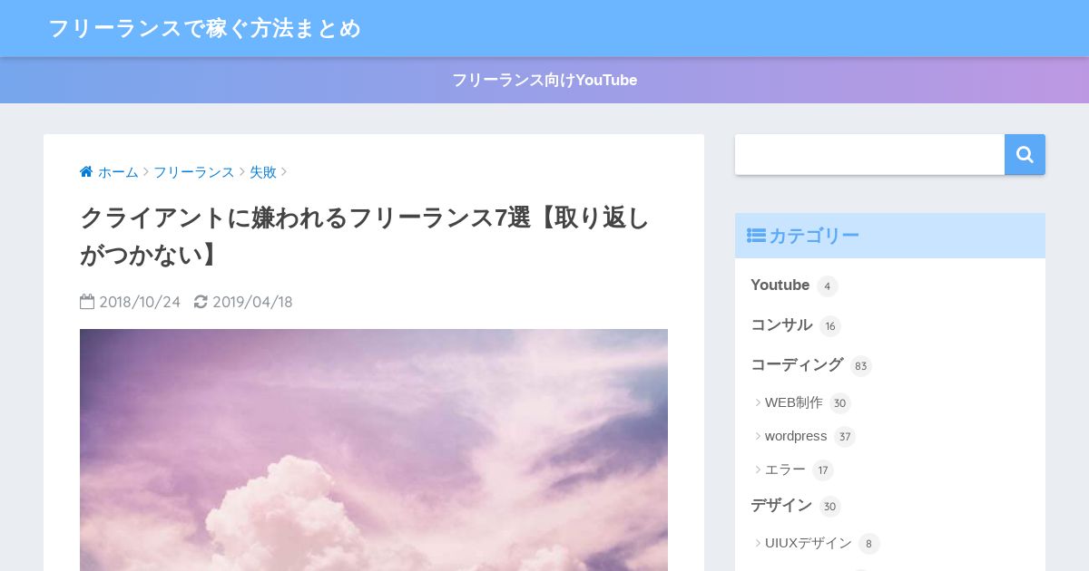Open the wordpress subcategory
The width and height of the screenshot is (1089, 571).
(x=796, y=436)
